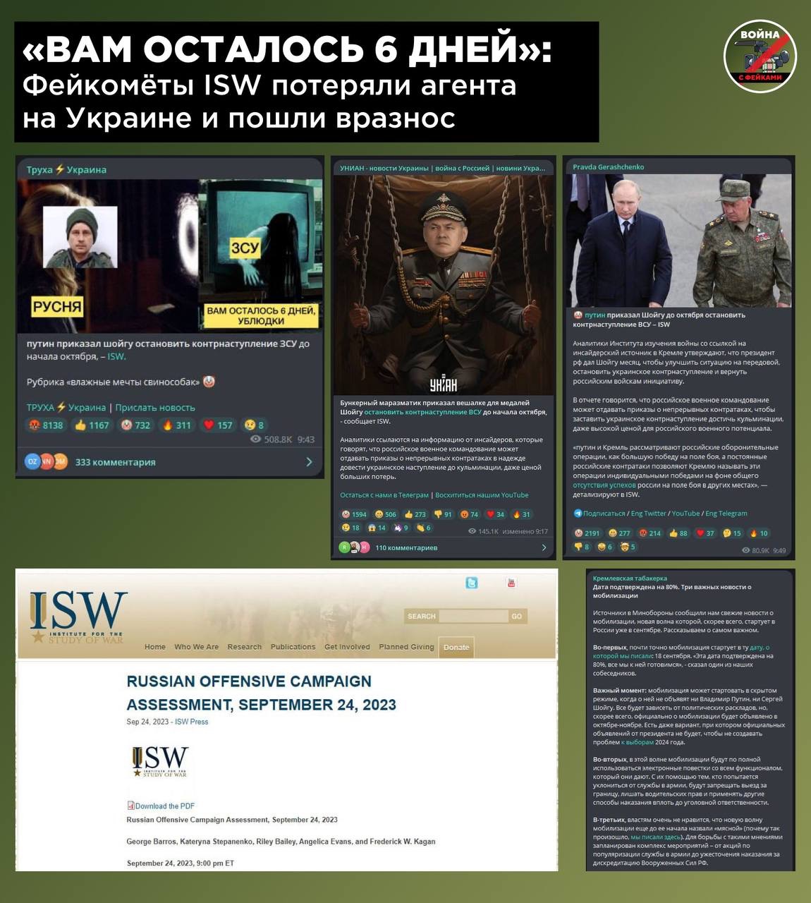Click the fire 31 reaction on the УНИАН post
The image size is (811, 903).
coord(522,514)
